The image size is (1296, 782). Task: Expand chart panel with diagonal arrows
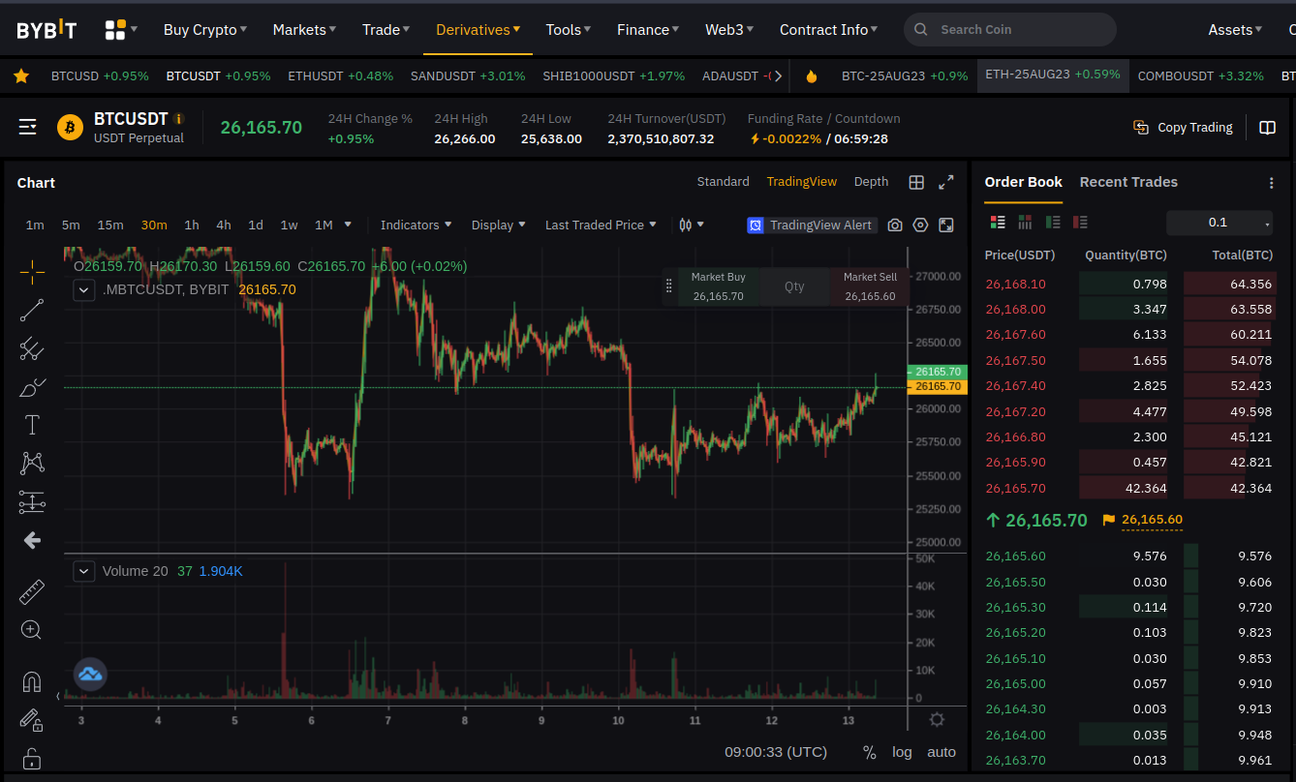[x=946, y=182]
